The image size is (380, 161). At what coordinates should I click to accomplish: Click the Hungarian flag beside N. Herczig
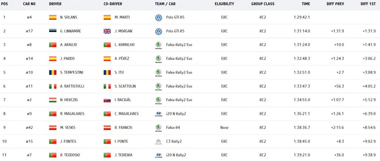(53, 100)
